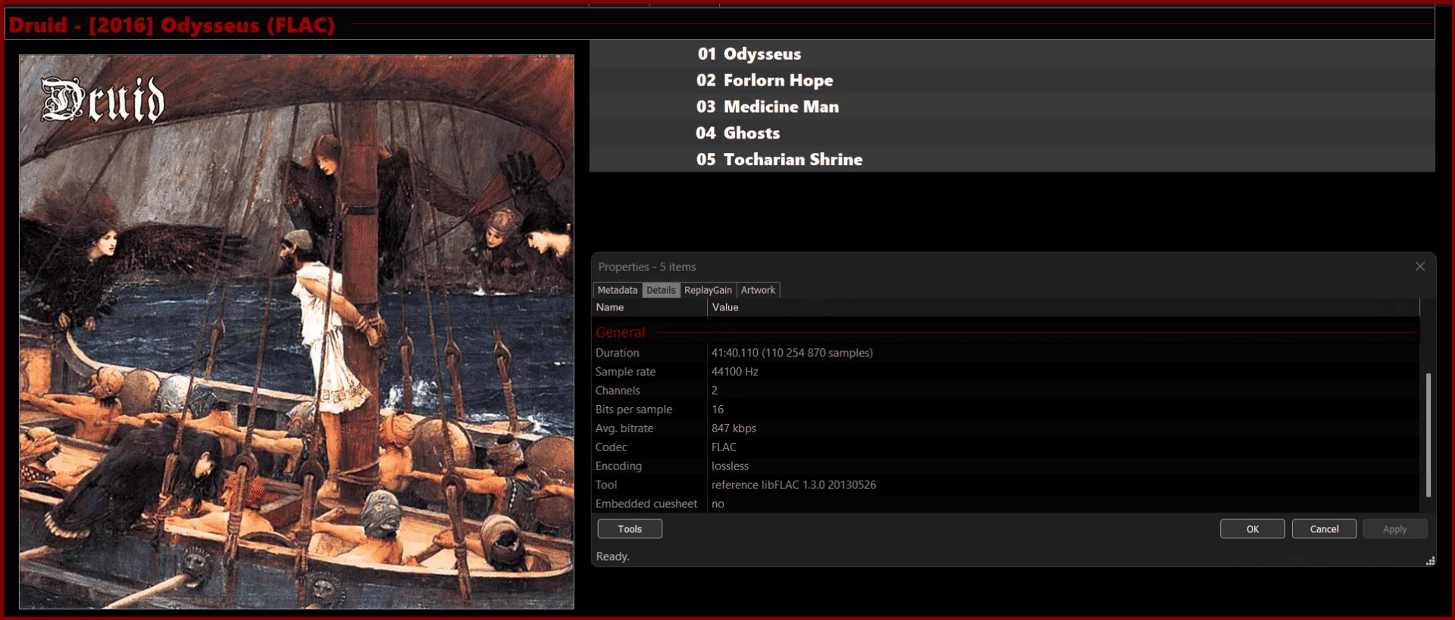
Task: Select the Sample rate row
Action: pos(1006,372)
